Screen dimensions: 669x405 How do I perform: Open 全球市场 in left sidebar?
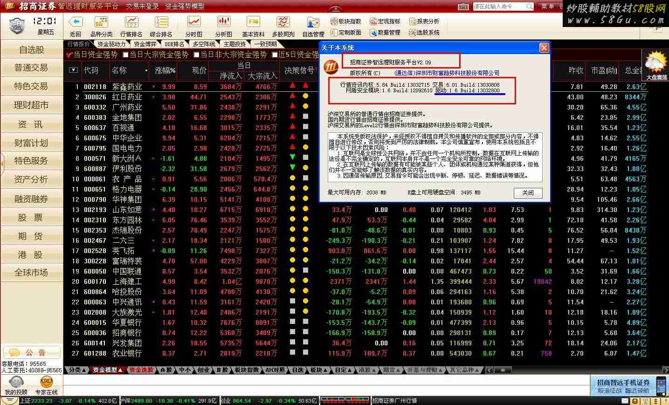tap(31, 273)
